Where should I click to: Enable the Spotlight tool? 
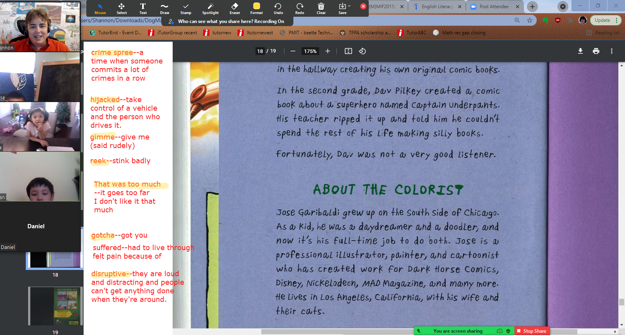pyautogui.click(x=210, y=9)
